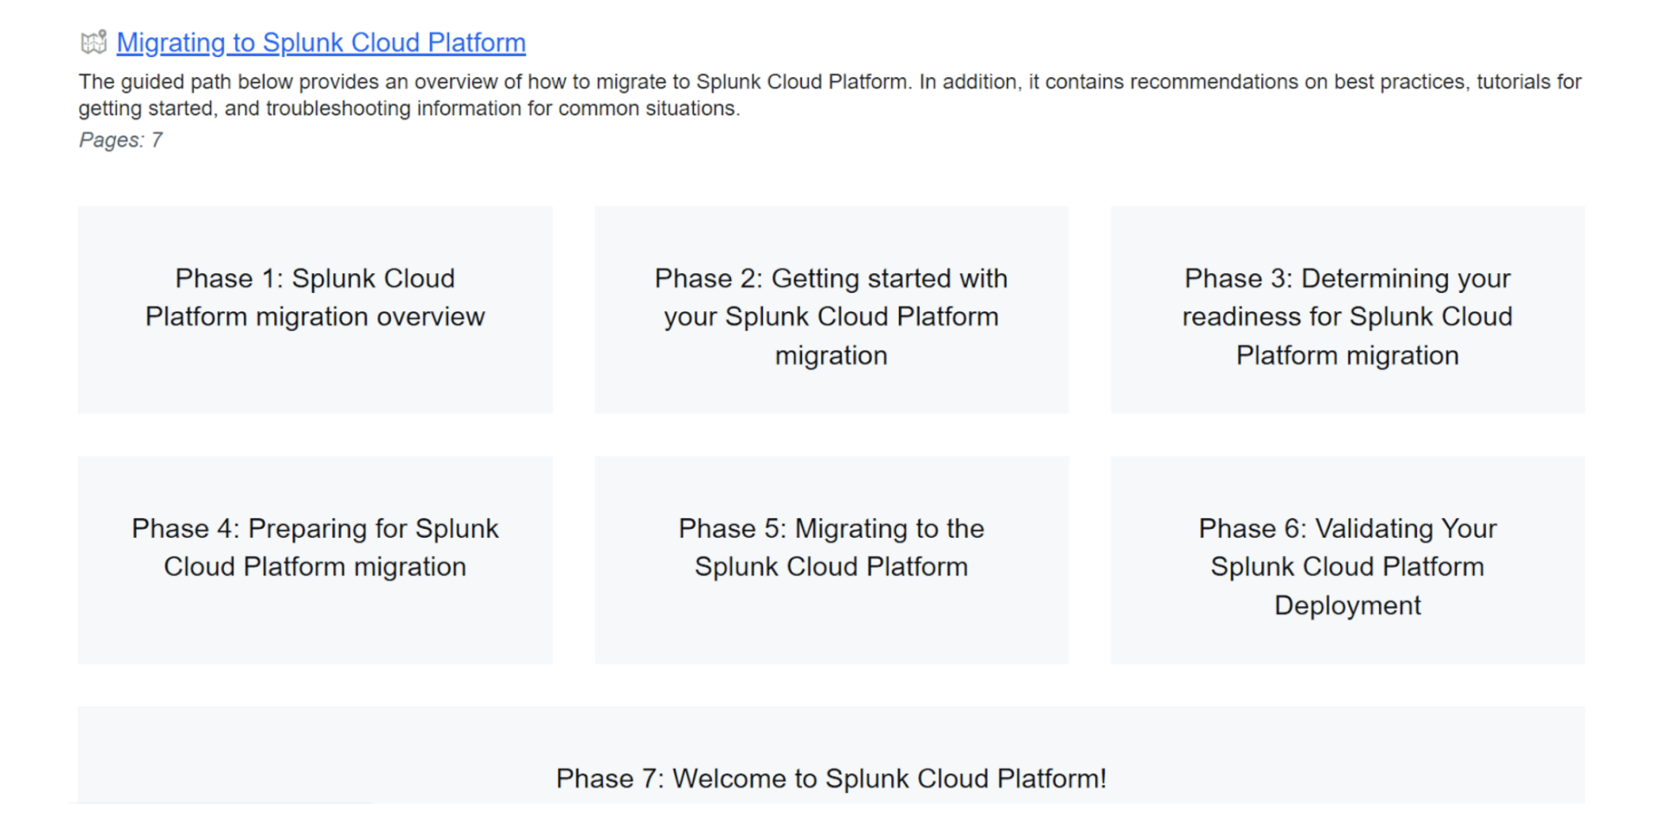Click 'Splunk Cloud Platform' line in Phase 5 card
The image size is (1661, 830).
pyautogui.click(x=830, y=566)
